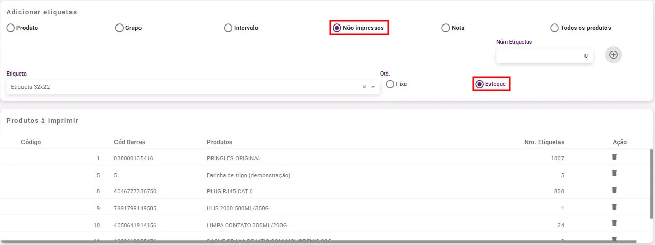Select the Grupo radio option
This screenshot has height=245, width=655.
pos(120,28)
